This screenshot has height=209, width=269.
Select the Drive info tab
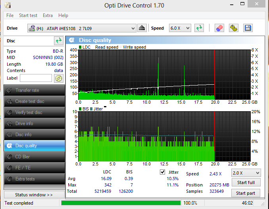pyautogui.click(x=35, y=123)
